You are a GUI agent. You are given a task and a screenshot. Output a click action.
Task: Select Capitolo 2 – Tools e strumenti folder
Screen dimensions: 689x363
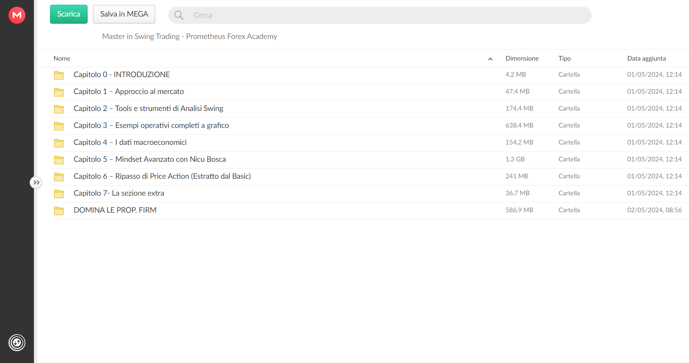click(148, 108)
